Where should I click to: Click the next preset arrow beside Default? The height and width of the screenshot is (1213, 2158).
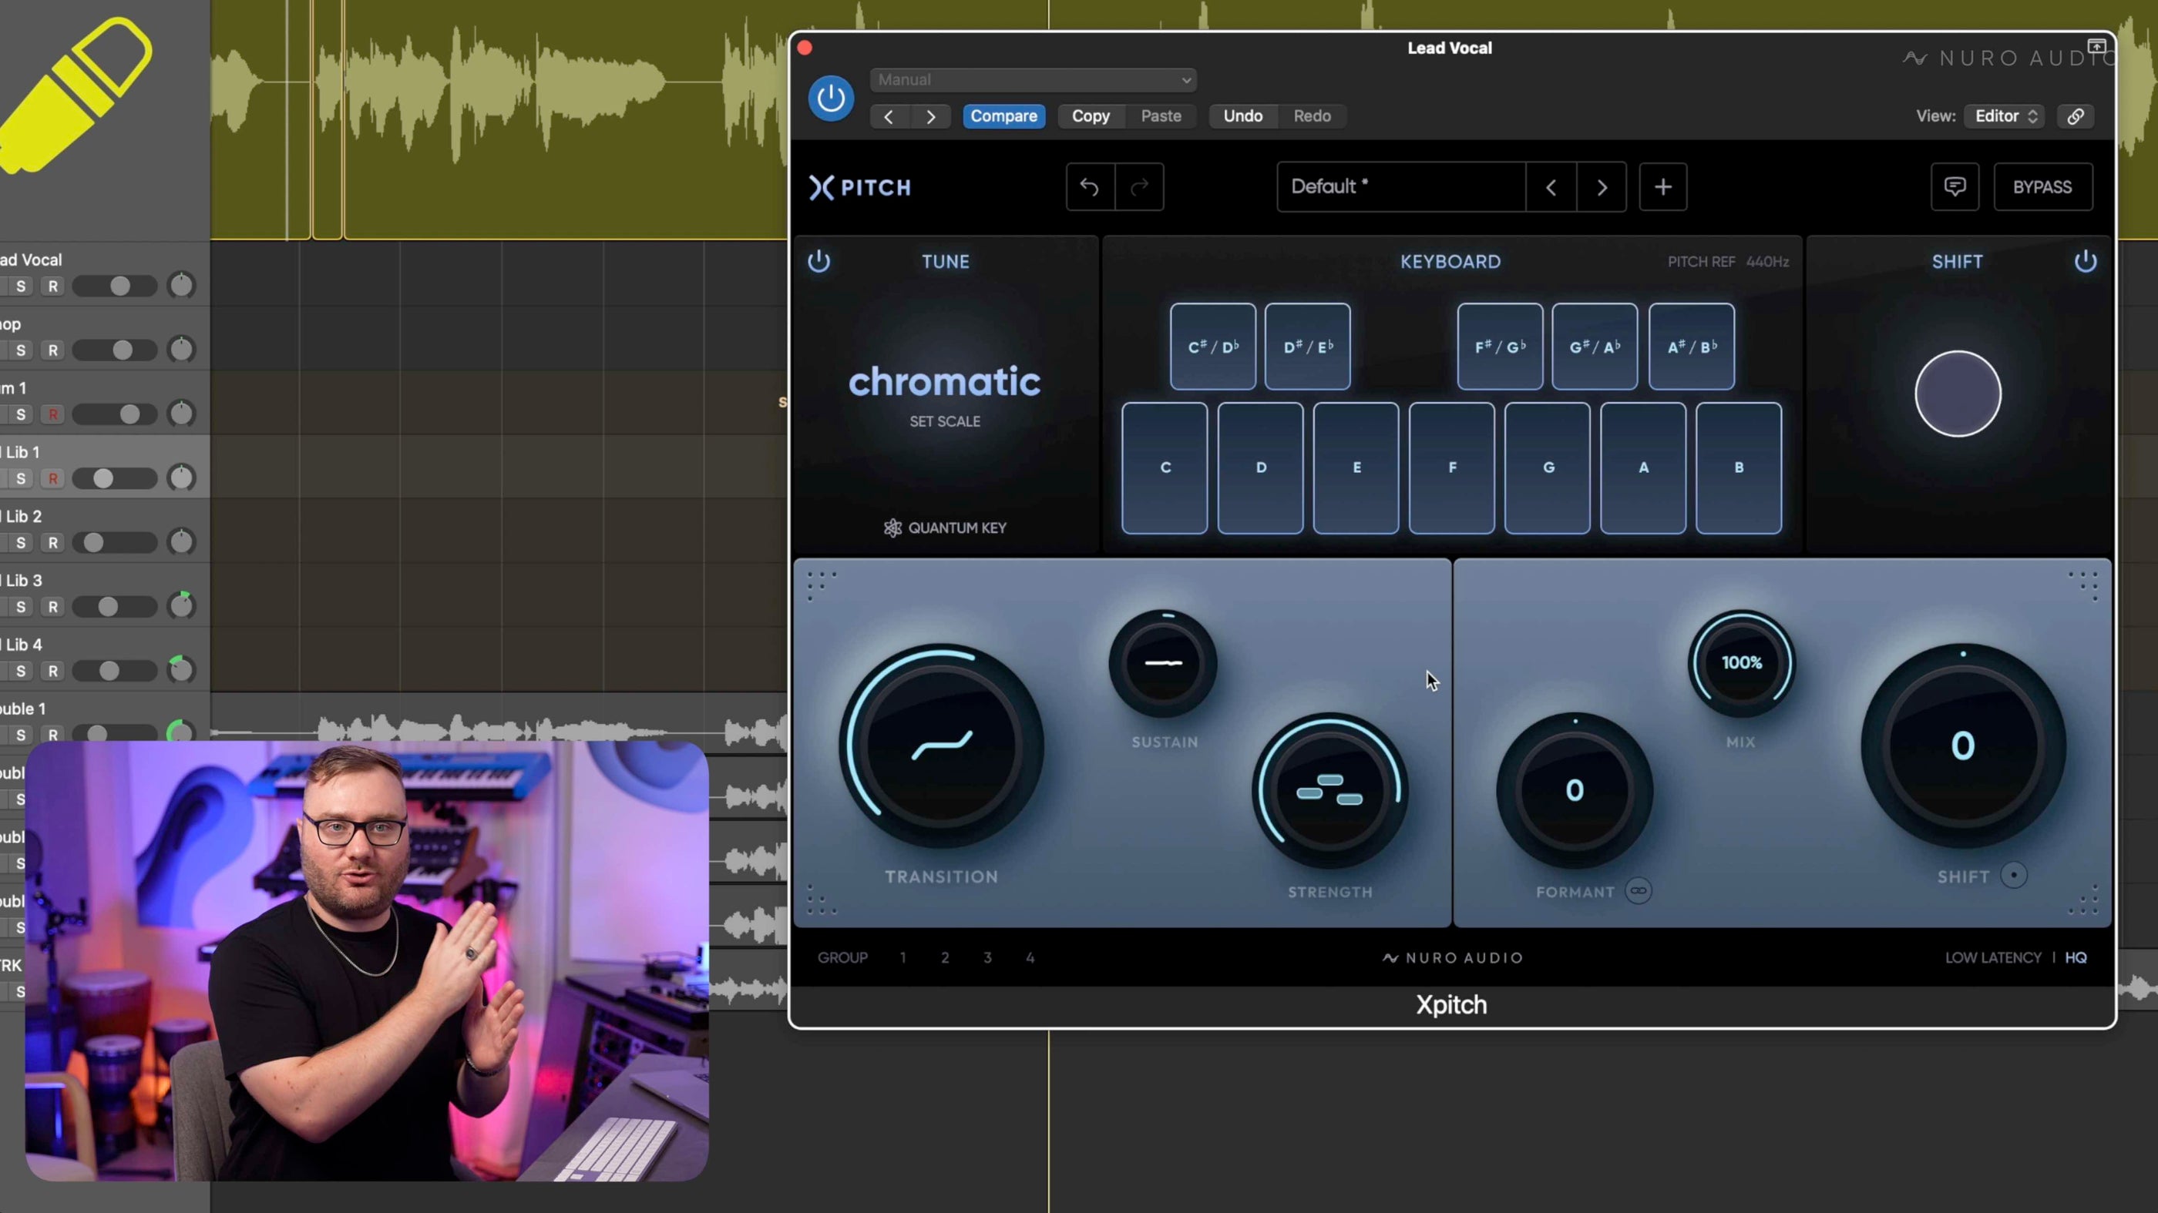coord(1601,186)
